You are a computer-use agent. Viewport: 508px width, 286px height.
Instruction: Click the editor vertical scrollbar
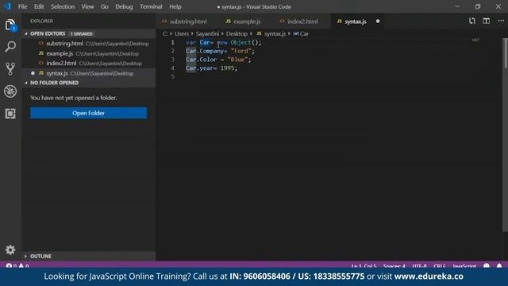pos(506,53)
